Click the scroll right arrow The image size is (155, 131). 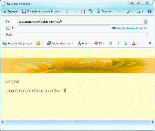[153, 122]
